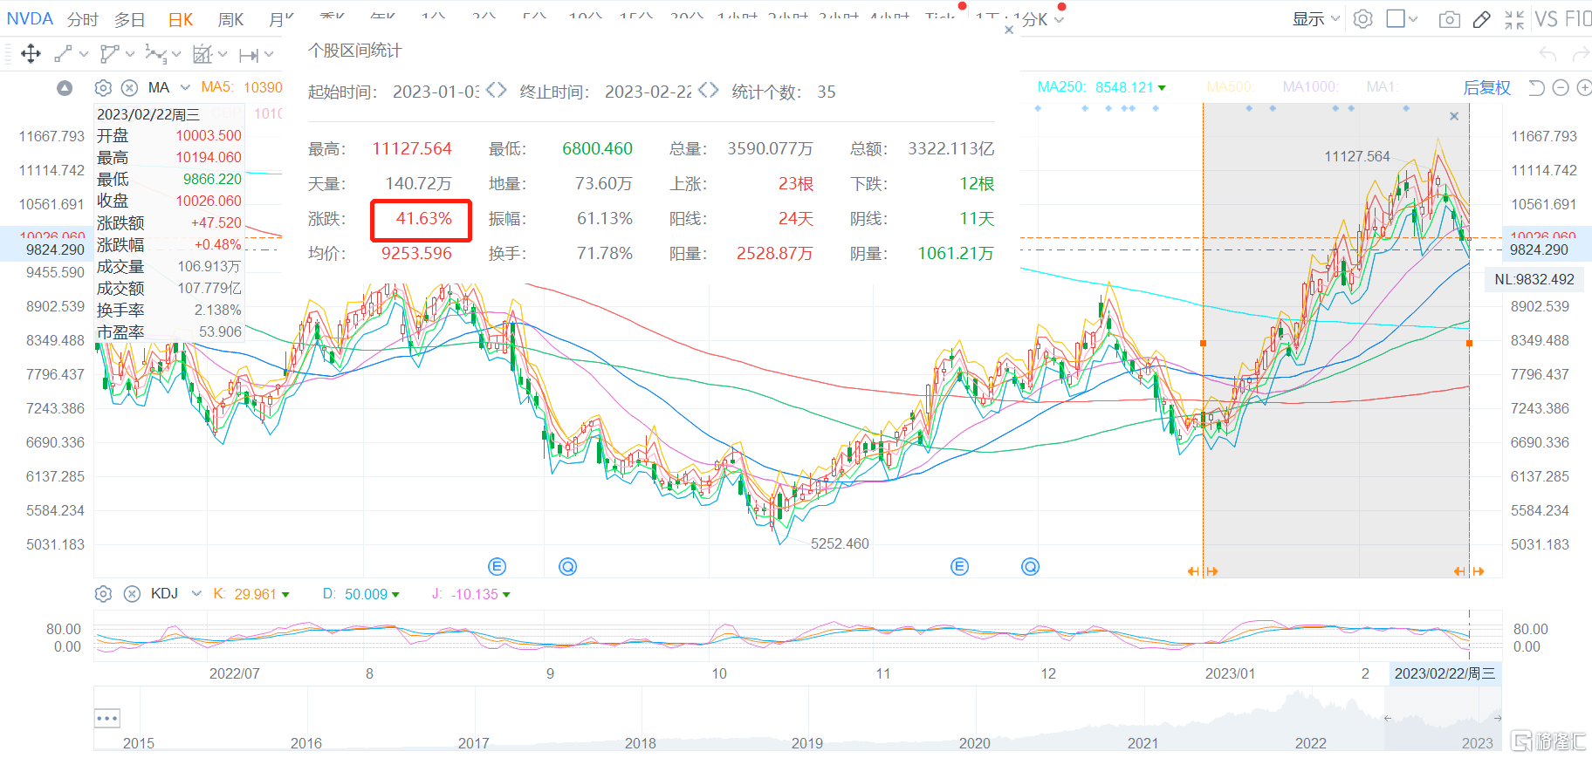This screenshot has width=1592, height=758.
Task: Close the shaded range selection on chart
Action: click(1454, 116)
